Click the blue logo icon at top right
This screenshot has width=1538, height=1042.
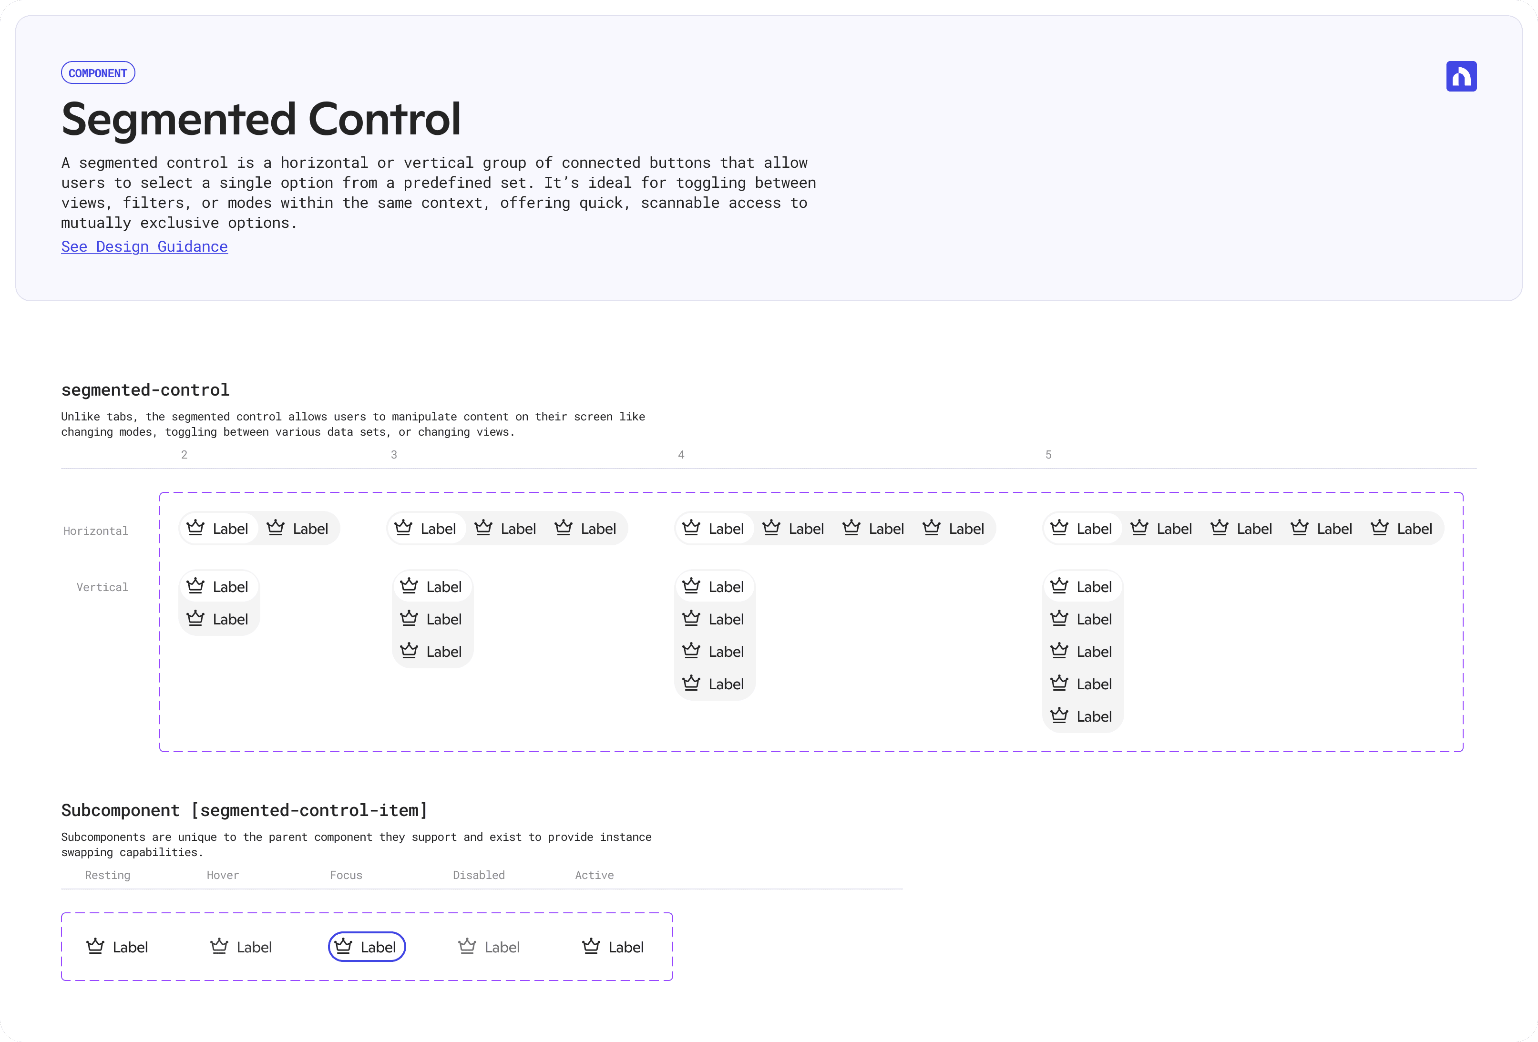pos(1461,76)
